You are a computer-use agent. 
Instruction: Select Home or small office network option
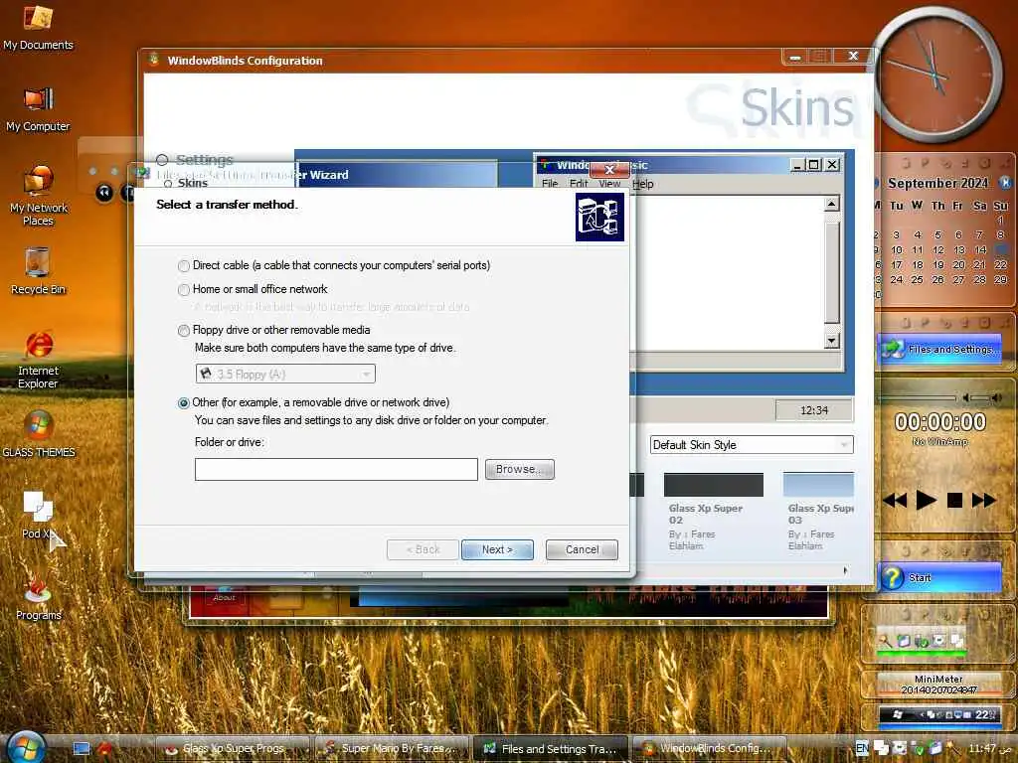tap(184, 289)
